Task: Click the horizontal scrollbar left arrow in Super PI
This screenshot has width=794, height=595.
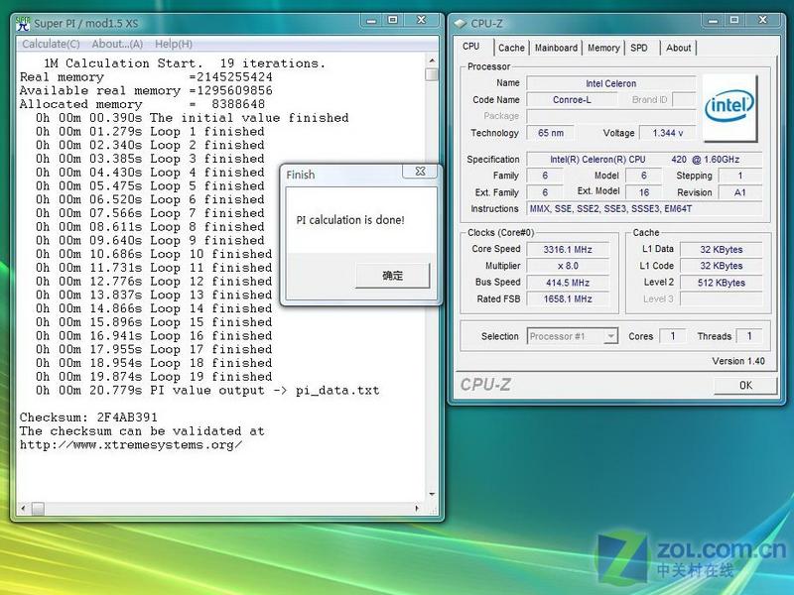Action: (23, 508)
